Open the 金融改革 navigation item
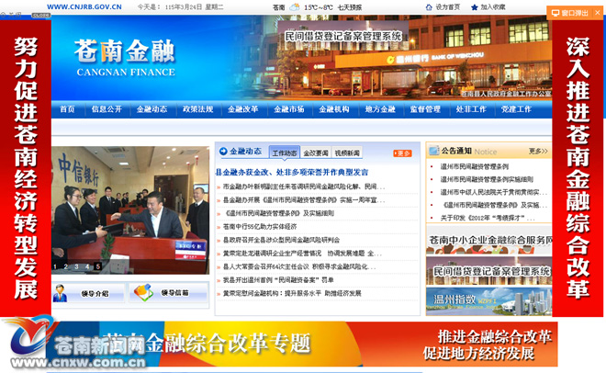The width and height of the screenshot is (606, 373). tap(242, 109)
